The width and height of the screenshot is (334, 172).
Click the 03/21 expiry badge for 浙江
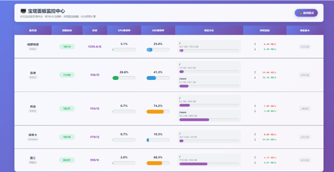[67, 160]
